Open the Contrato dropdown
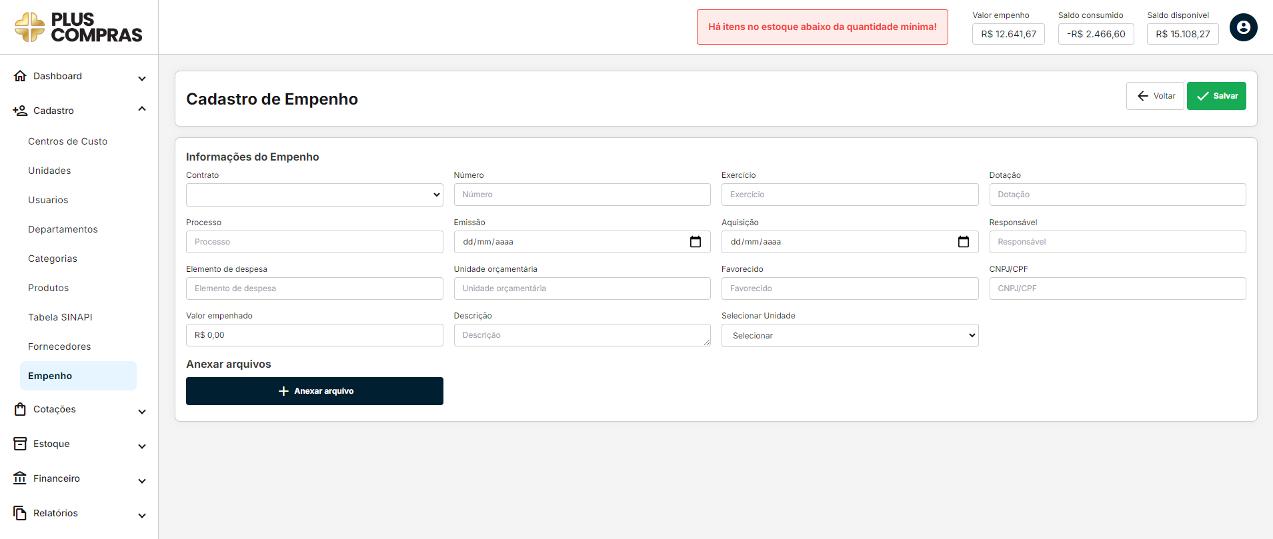 point(314,195)
